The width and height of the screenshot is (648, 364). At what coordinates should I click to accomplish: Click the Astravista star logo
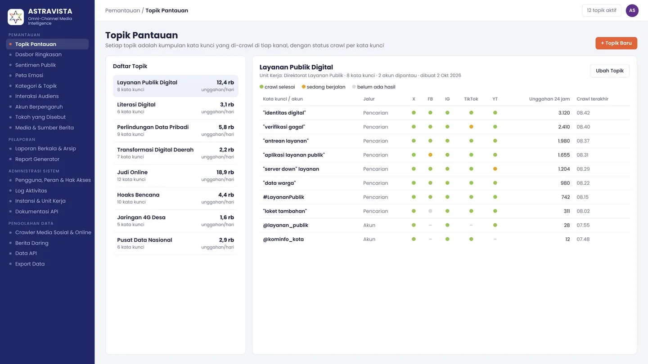click(16, 17)
